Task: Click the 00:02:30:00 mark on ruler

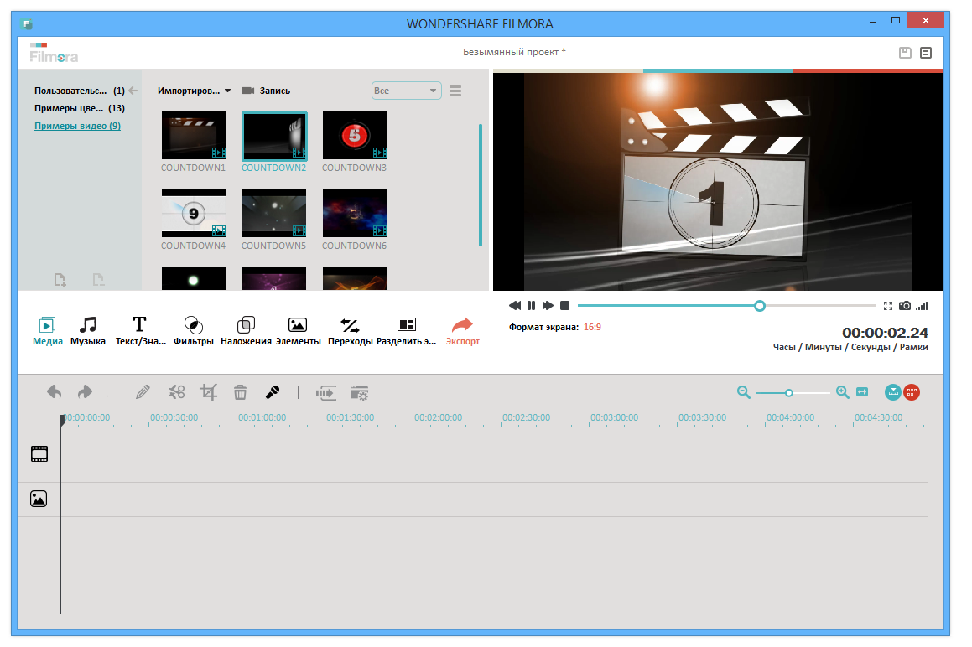Action: point(527,417)
